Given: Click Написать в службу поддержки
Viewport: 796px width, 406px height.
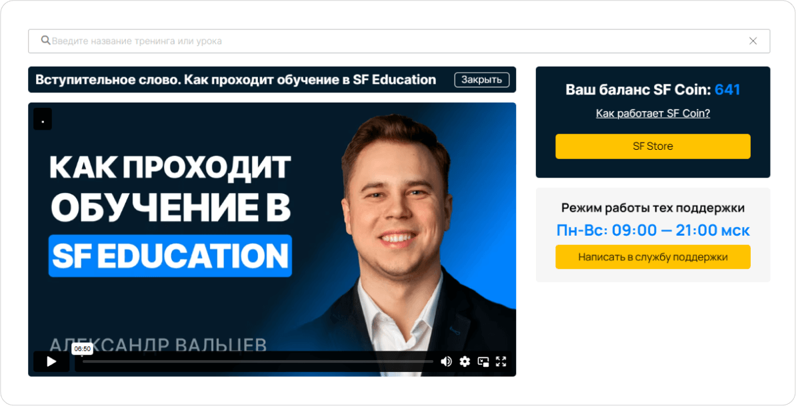Looking at the screenshot, I should click(x=653, y=257).
